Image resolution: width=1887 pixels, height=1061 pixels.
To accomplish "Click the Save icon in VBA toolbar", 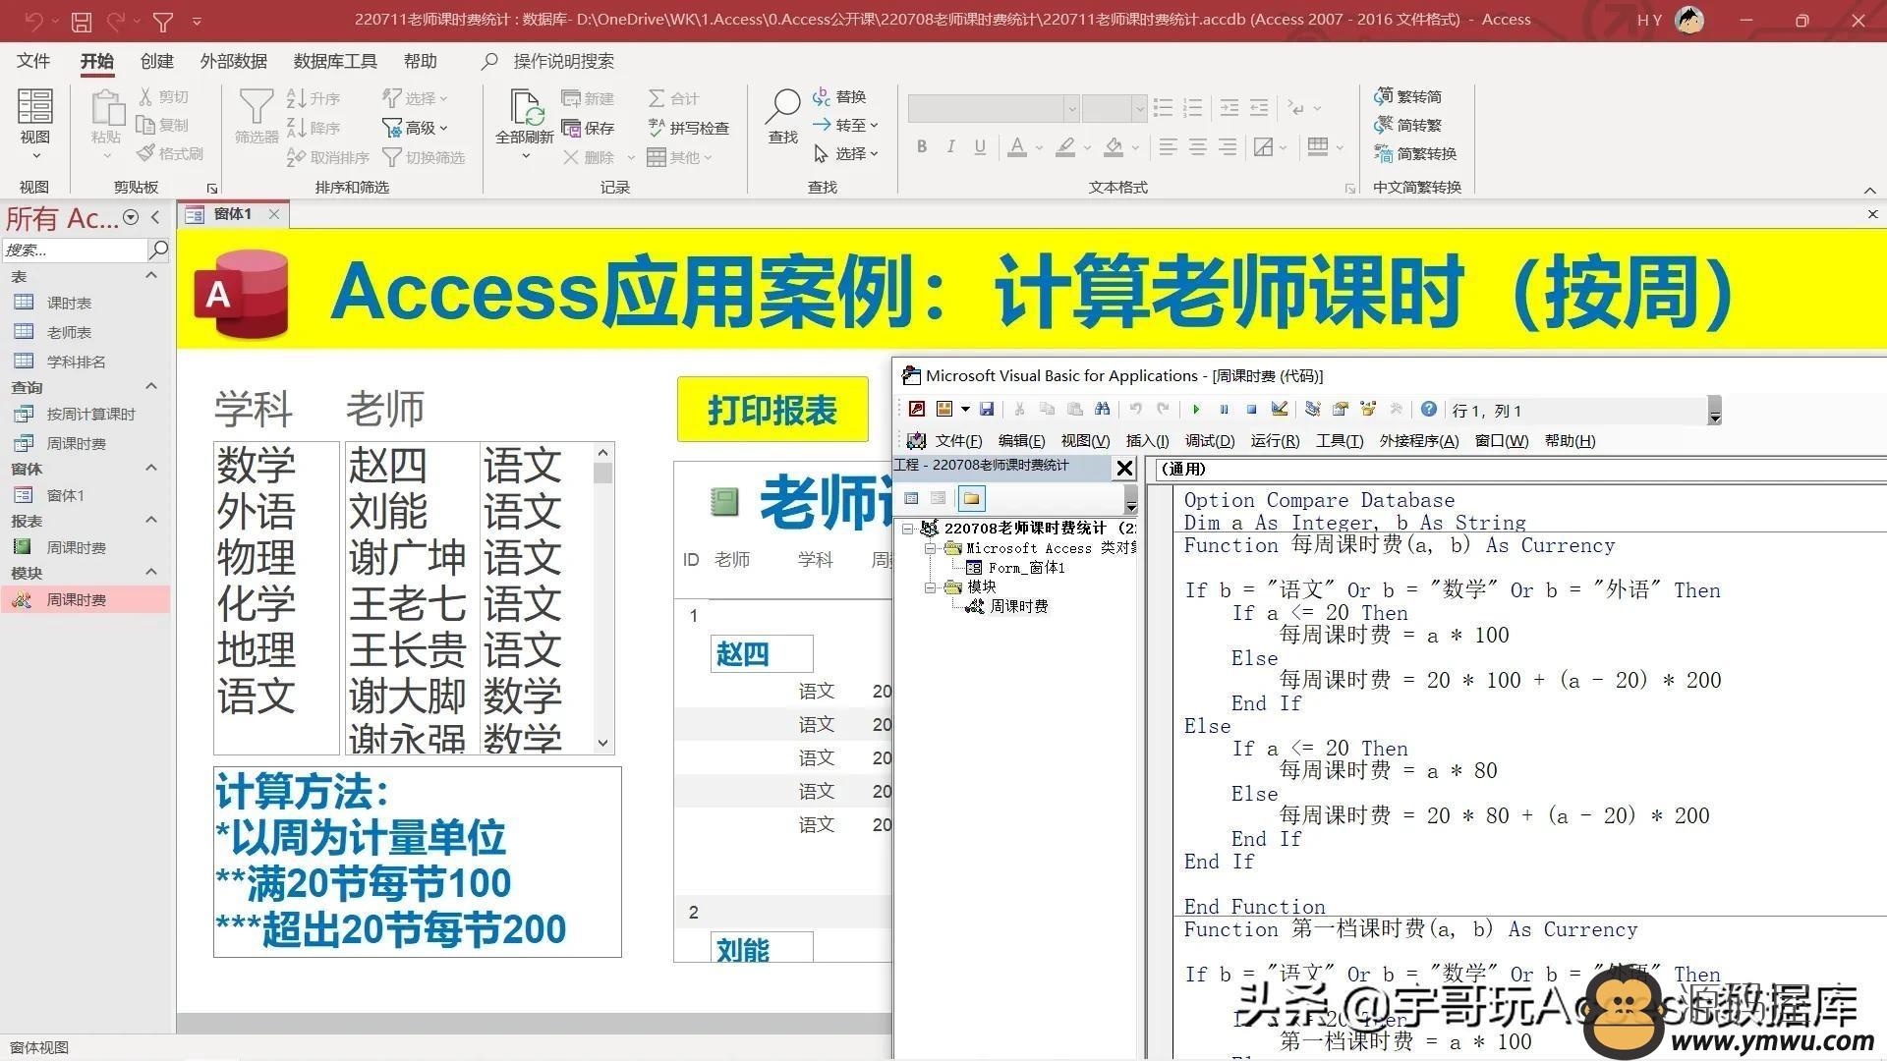I will [987, 410].
